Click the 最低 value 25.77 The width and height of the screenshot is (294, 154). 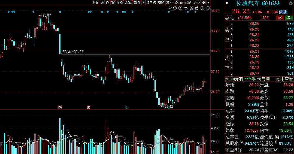pos(288,98)
